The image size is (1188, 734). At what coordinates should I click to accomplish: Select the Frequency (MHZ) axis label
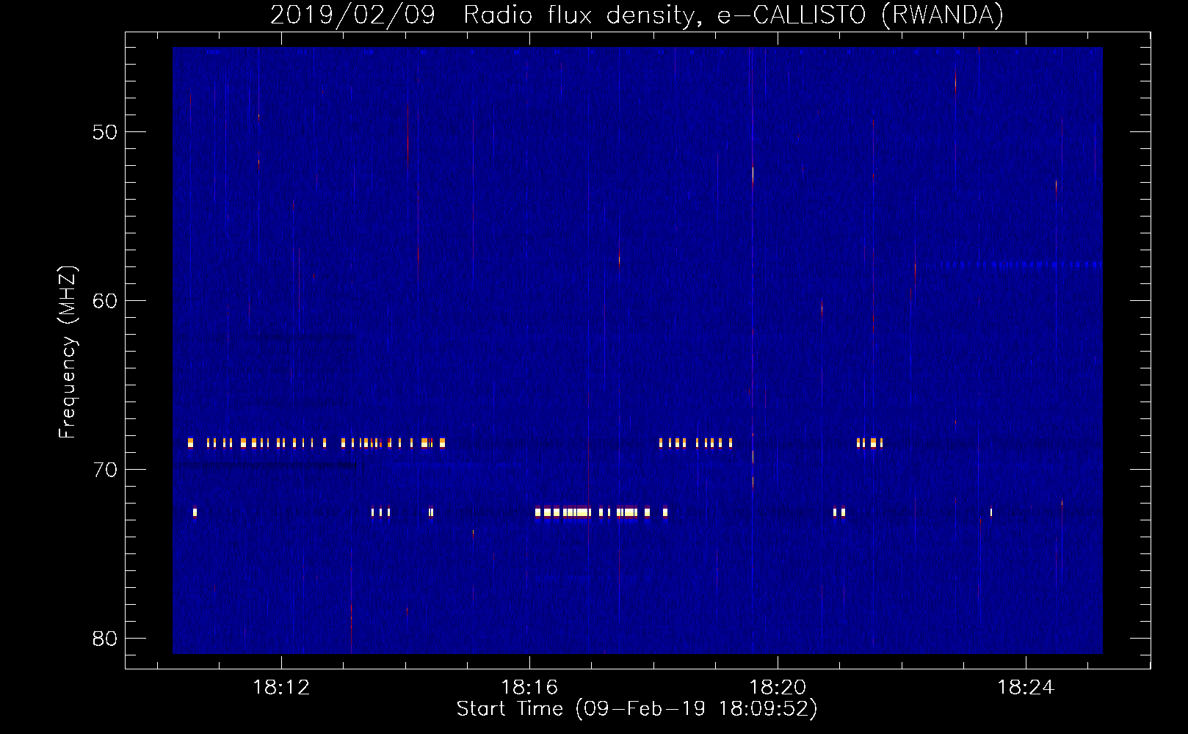coord(67,352)
